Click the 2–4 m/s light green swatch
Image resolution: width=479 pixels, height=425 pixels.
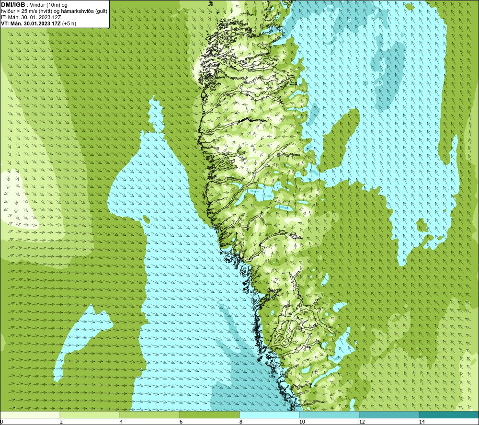coord(90,414)
